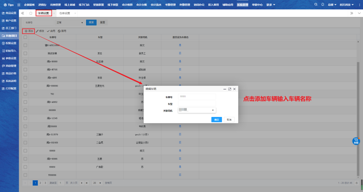This screenshot has width=363, height=192.
Task: Toggle the select-all checkbox in table header
Action: [x=25, y=37]
